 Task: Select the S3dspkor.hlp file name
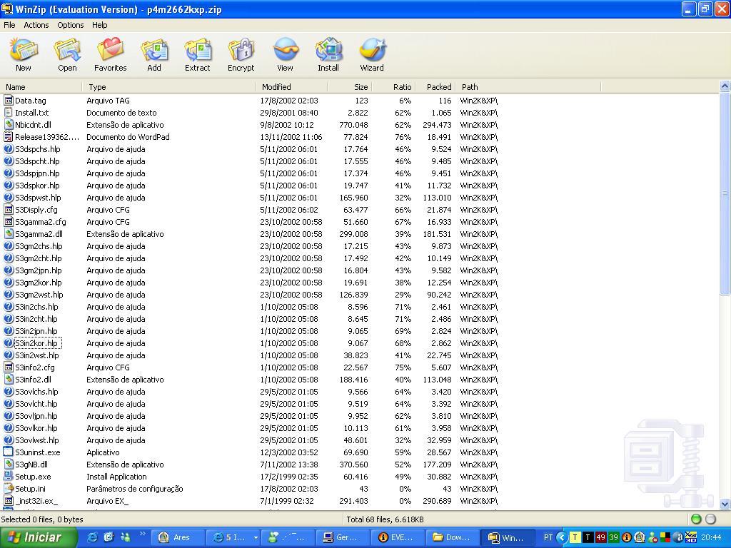[37, 186]
